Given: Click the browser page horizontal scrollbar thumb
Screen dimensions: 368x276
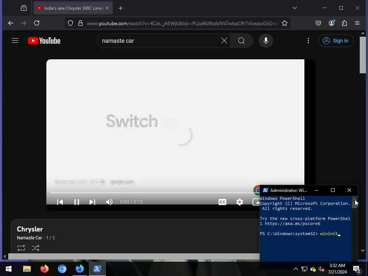Looking at the screenshot, I should point(134,256).
